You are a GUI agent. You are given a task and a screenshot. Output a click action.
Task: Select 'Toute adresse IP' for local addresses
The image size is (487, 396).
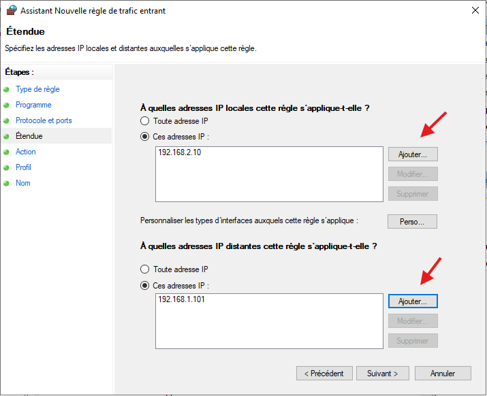tap(144, 120)
